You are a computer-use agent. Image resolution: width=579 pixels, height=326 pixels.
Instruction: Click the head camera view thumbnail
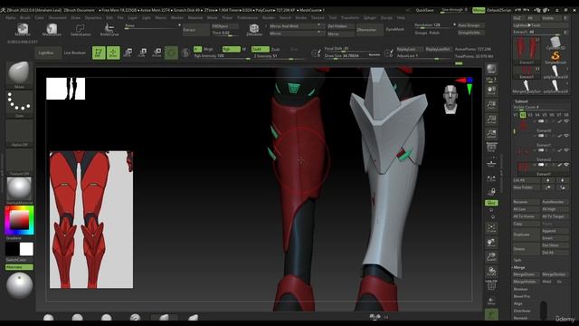pos(451,99)
